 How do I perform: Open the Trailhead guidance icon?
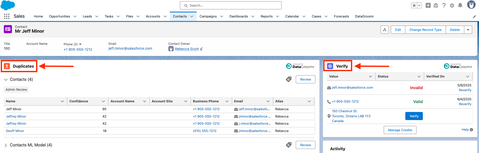pyautogui.click(x=436, y=5)
